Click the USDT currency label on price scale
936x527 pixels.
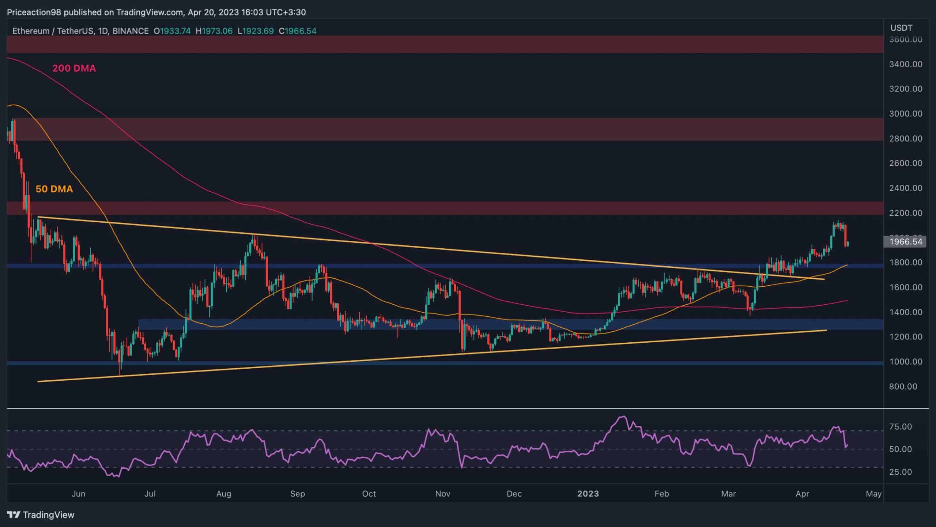point(901,27)
